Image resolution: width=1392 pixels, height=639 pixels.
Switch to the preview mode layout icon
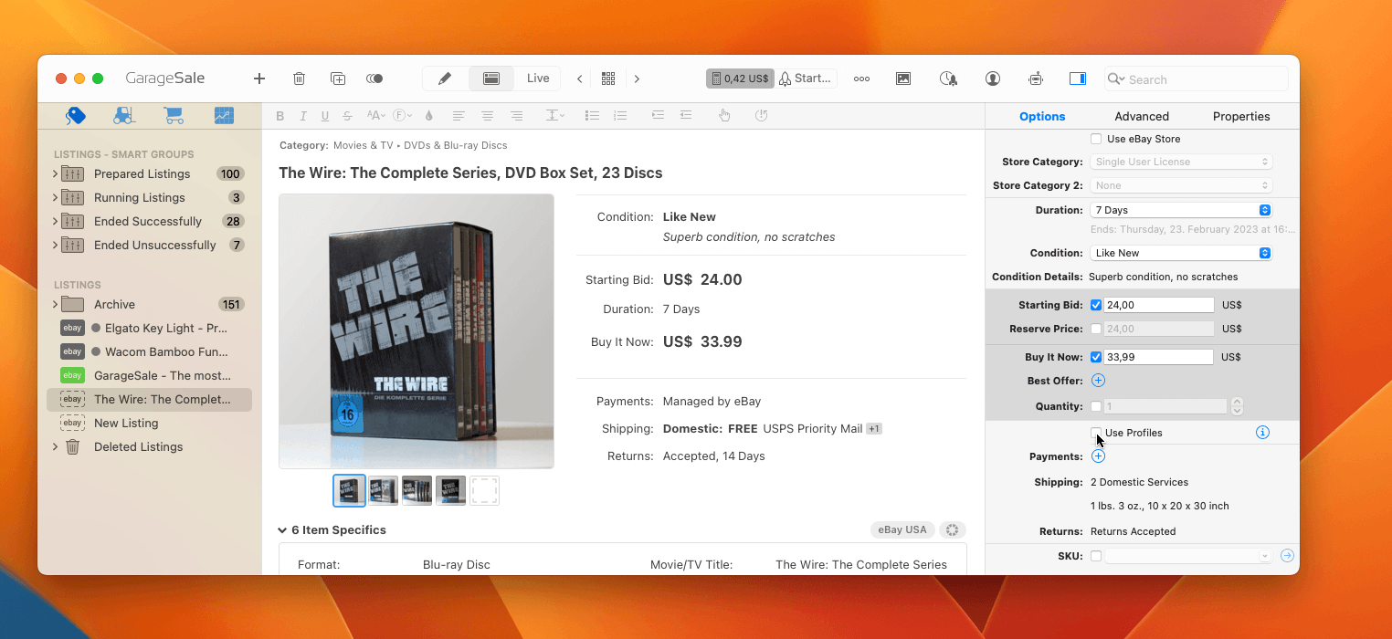coord(491,79)
